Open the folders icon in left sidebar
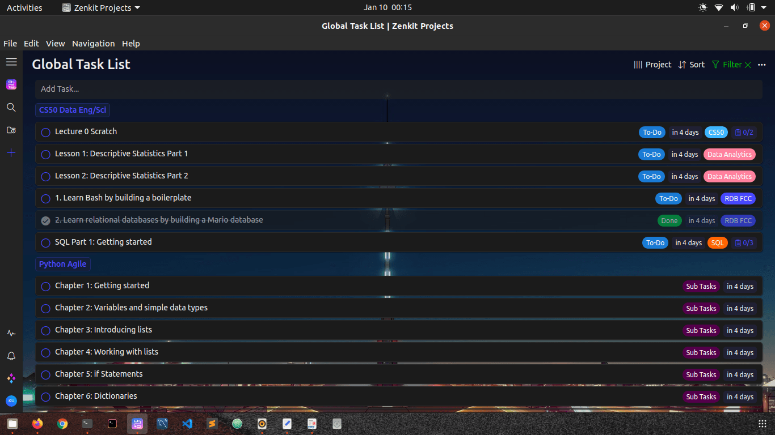This screenshot has width=775, height=435. (x=11, y=130)
